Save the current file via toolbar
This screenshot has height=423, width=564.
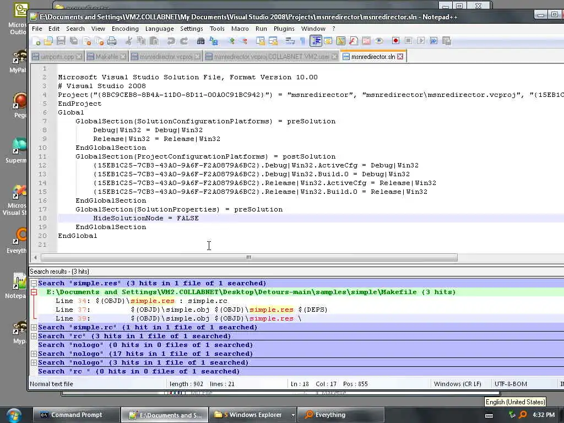[x=61, y=41]
